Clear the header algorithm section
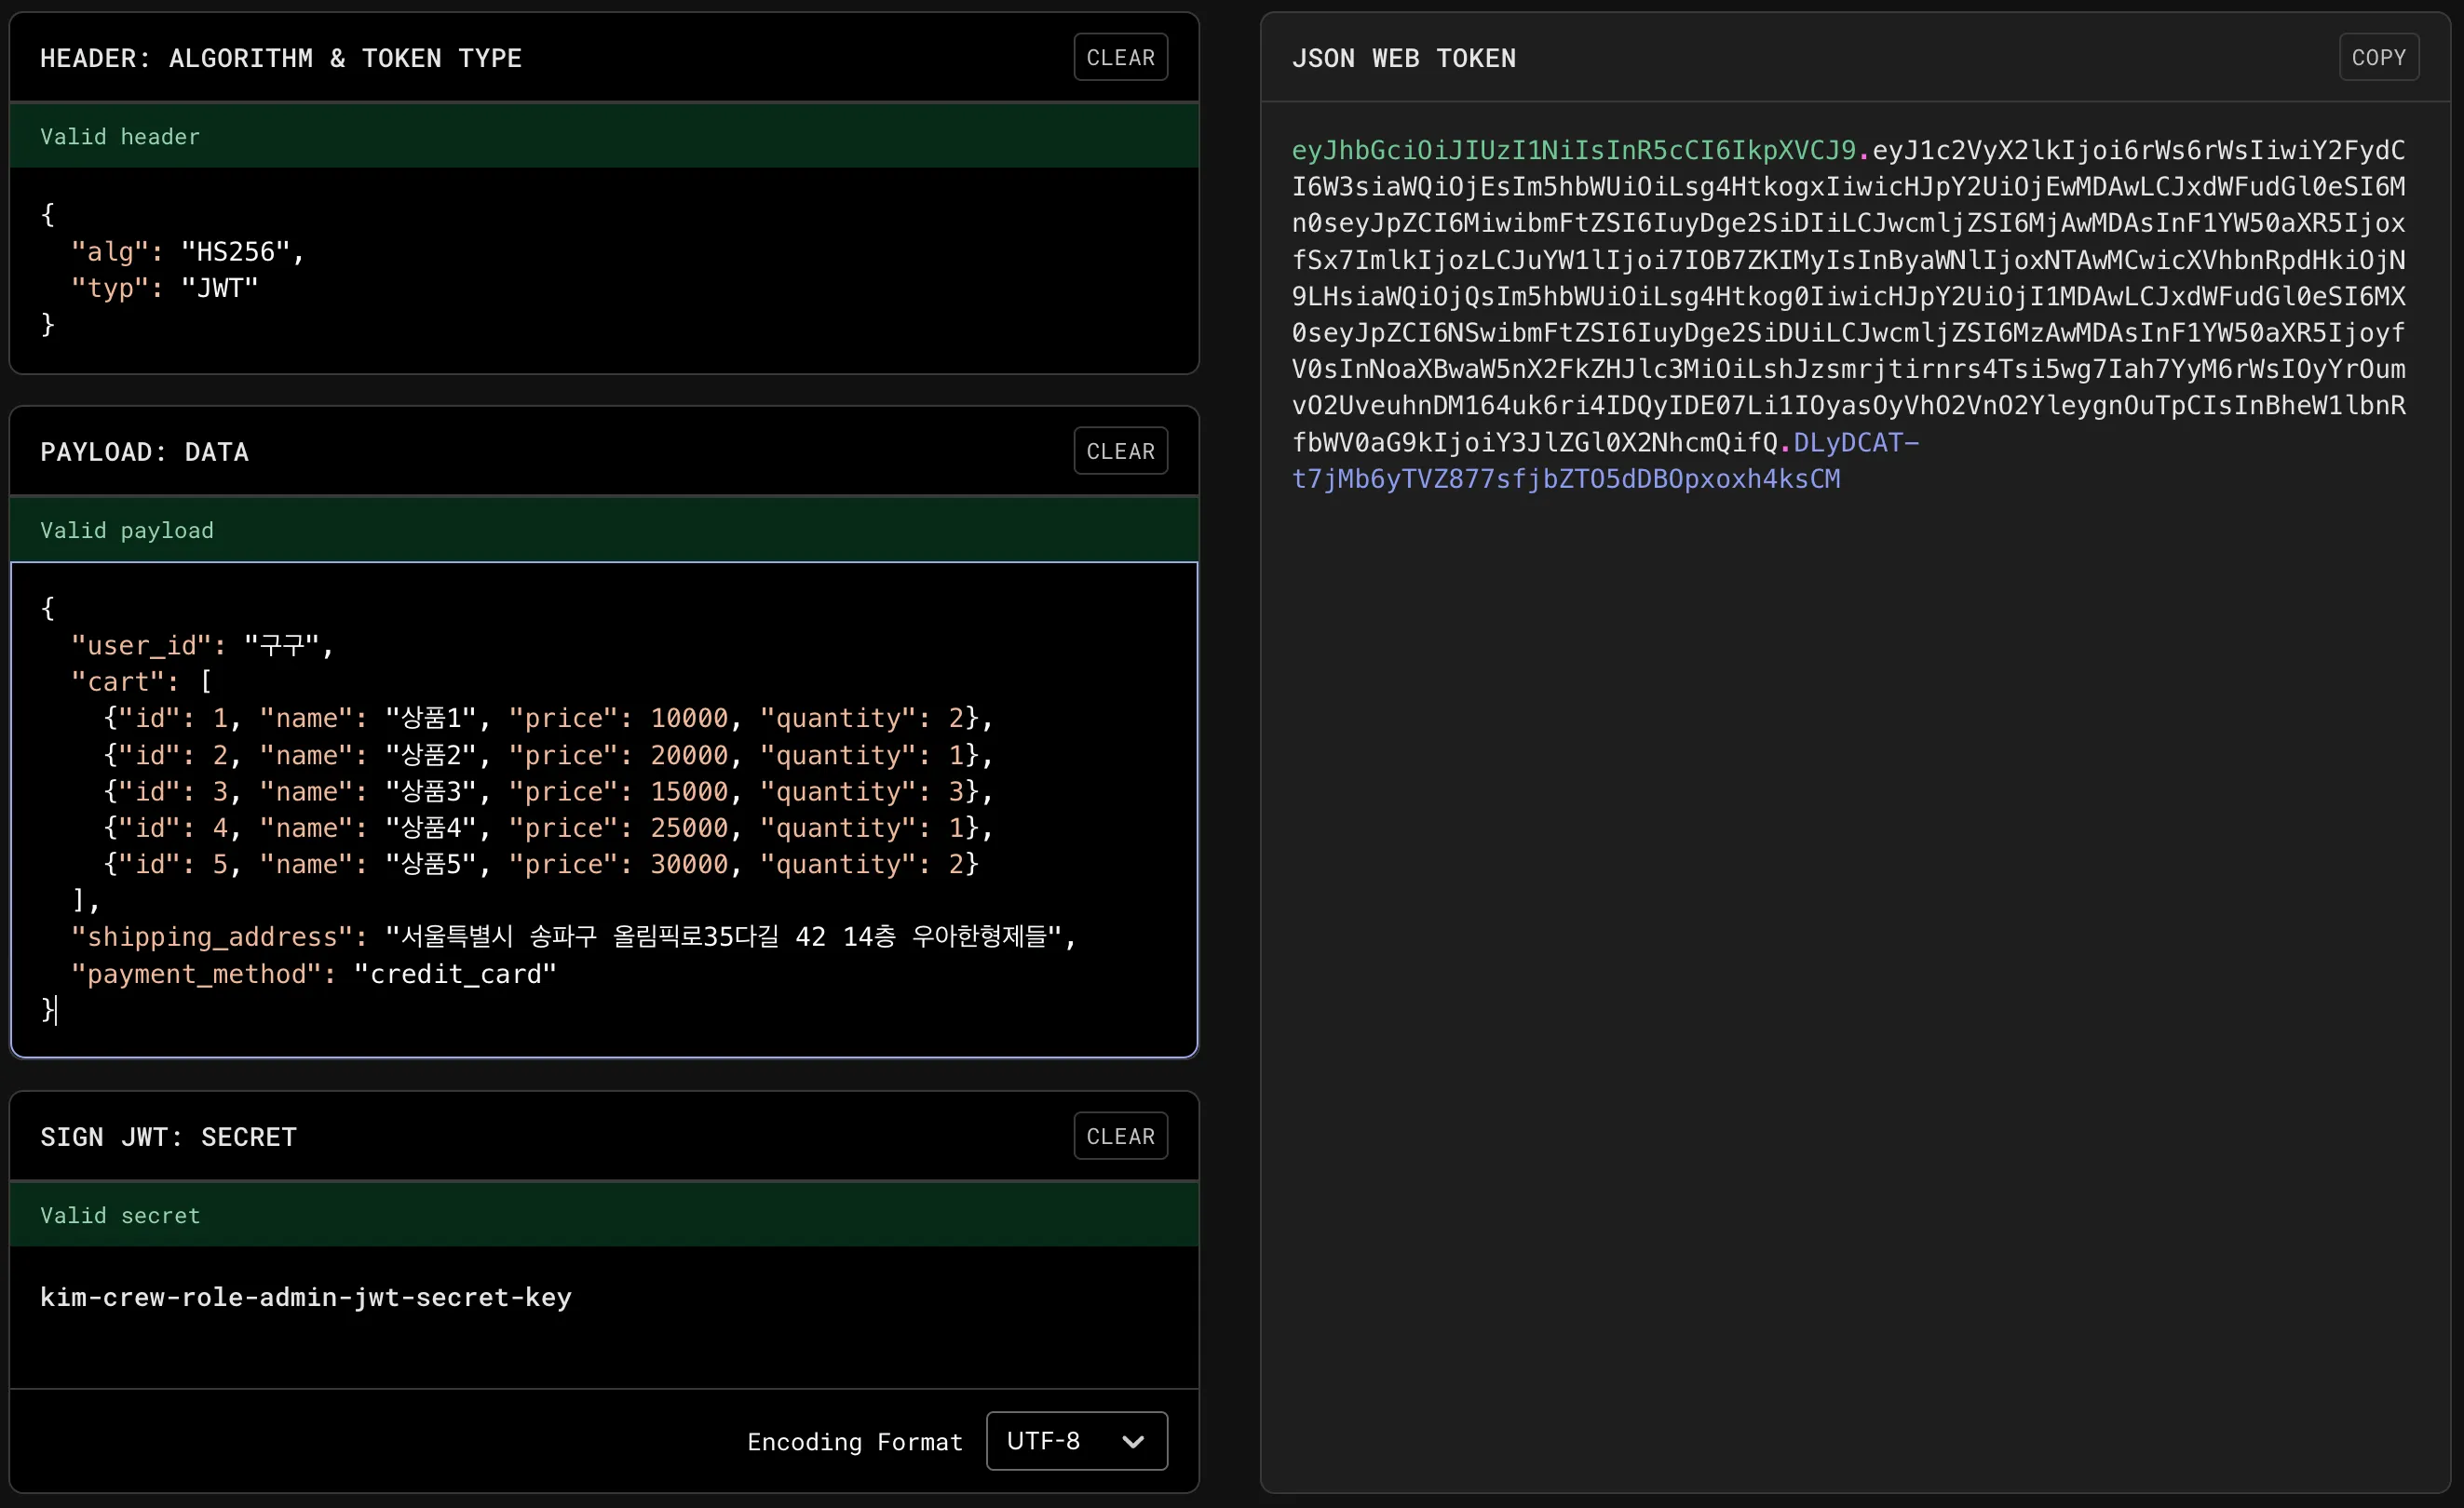The height and width of the screenshot is (1508, 2464). tap(1120, 58)
